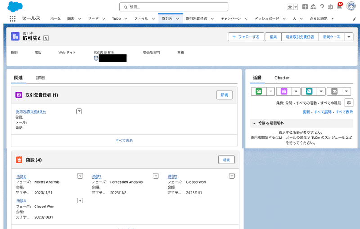Open the favorites list dropdown arrow

pos(296,7)
